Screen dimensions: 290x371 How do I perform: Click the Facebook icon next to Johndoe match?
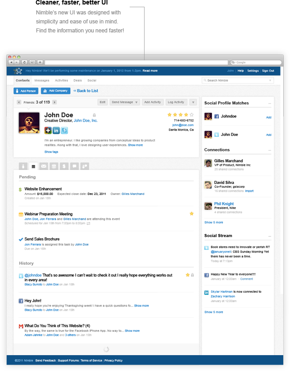pos(217,117)
